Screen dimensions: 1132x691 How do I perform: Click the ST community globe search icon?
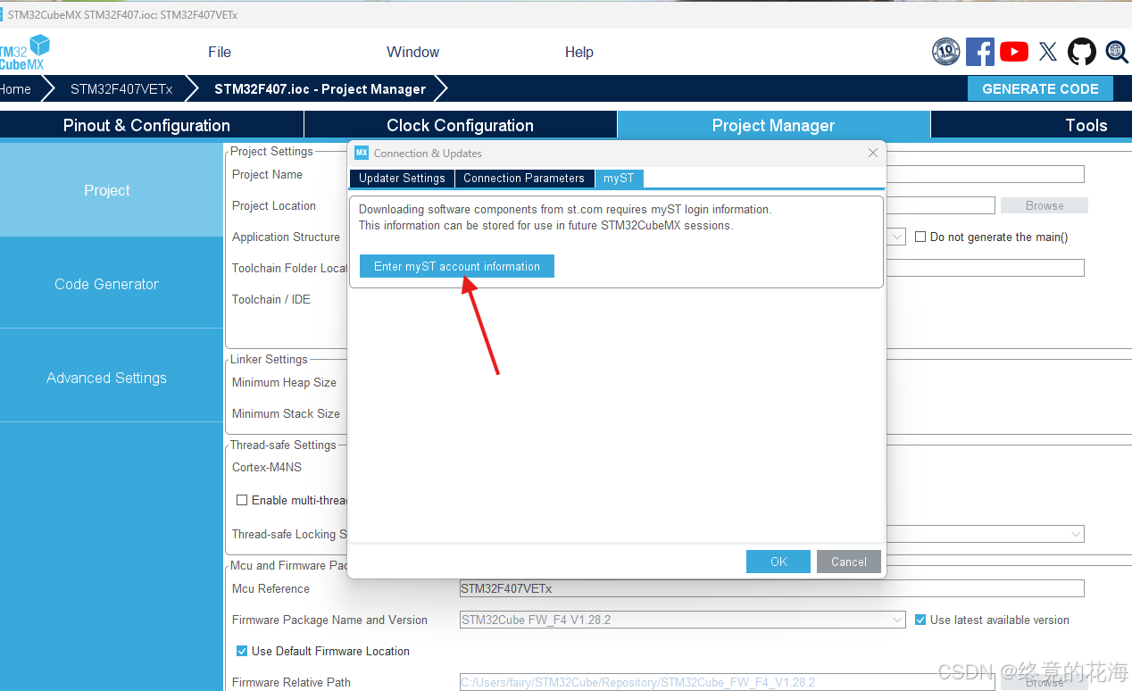click(1117, 52)
